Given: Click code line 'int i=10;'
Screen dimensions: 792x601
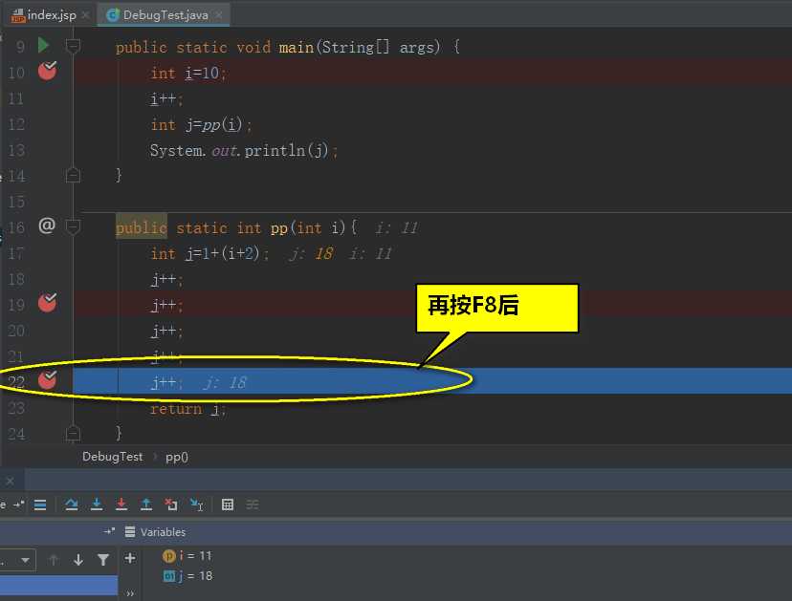Looking at the screenshot, I should [188, 74].
